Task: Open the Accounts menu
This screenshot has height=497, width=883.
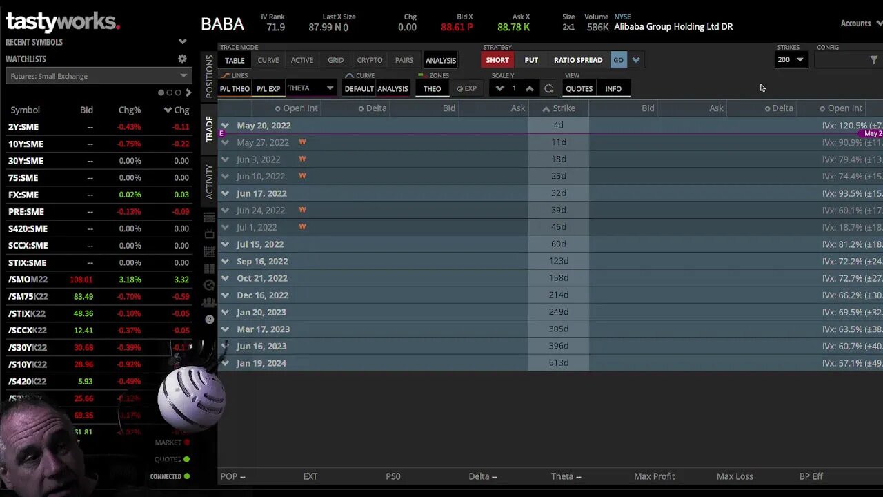Action: tap(860, 23)
